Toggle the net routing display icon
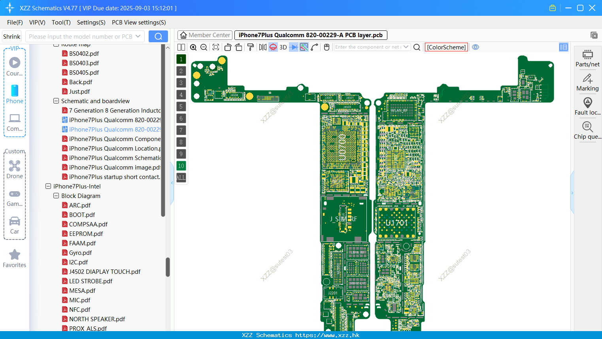Viewport: 602px width, 339px height. 304,47
